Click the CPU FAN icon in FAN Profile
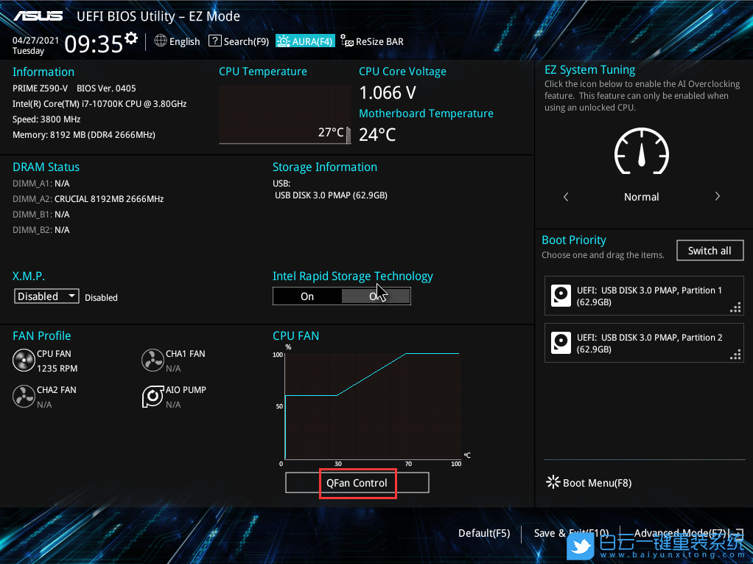This screenshot has height=564, width=753. click(x=24, y=361)
